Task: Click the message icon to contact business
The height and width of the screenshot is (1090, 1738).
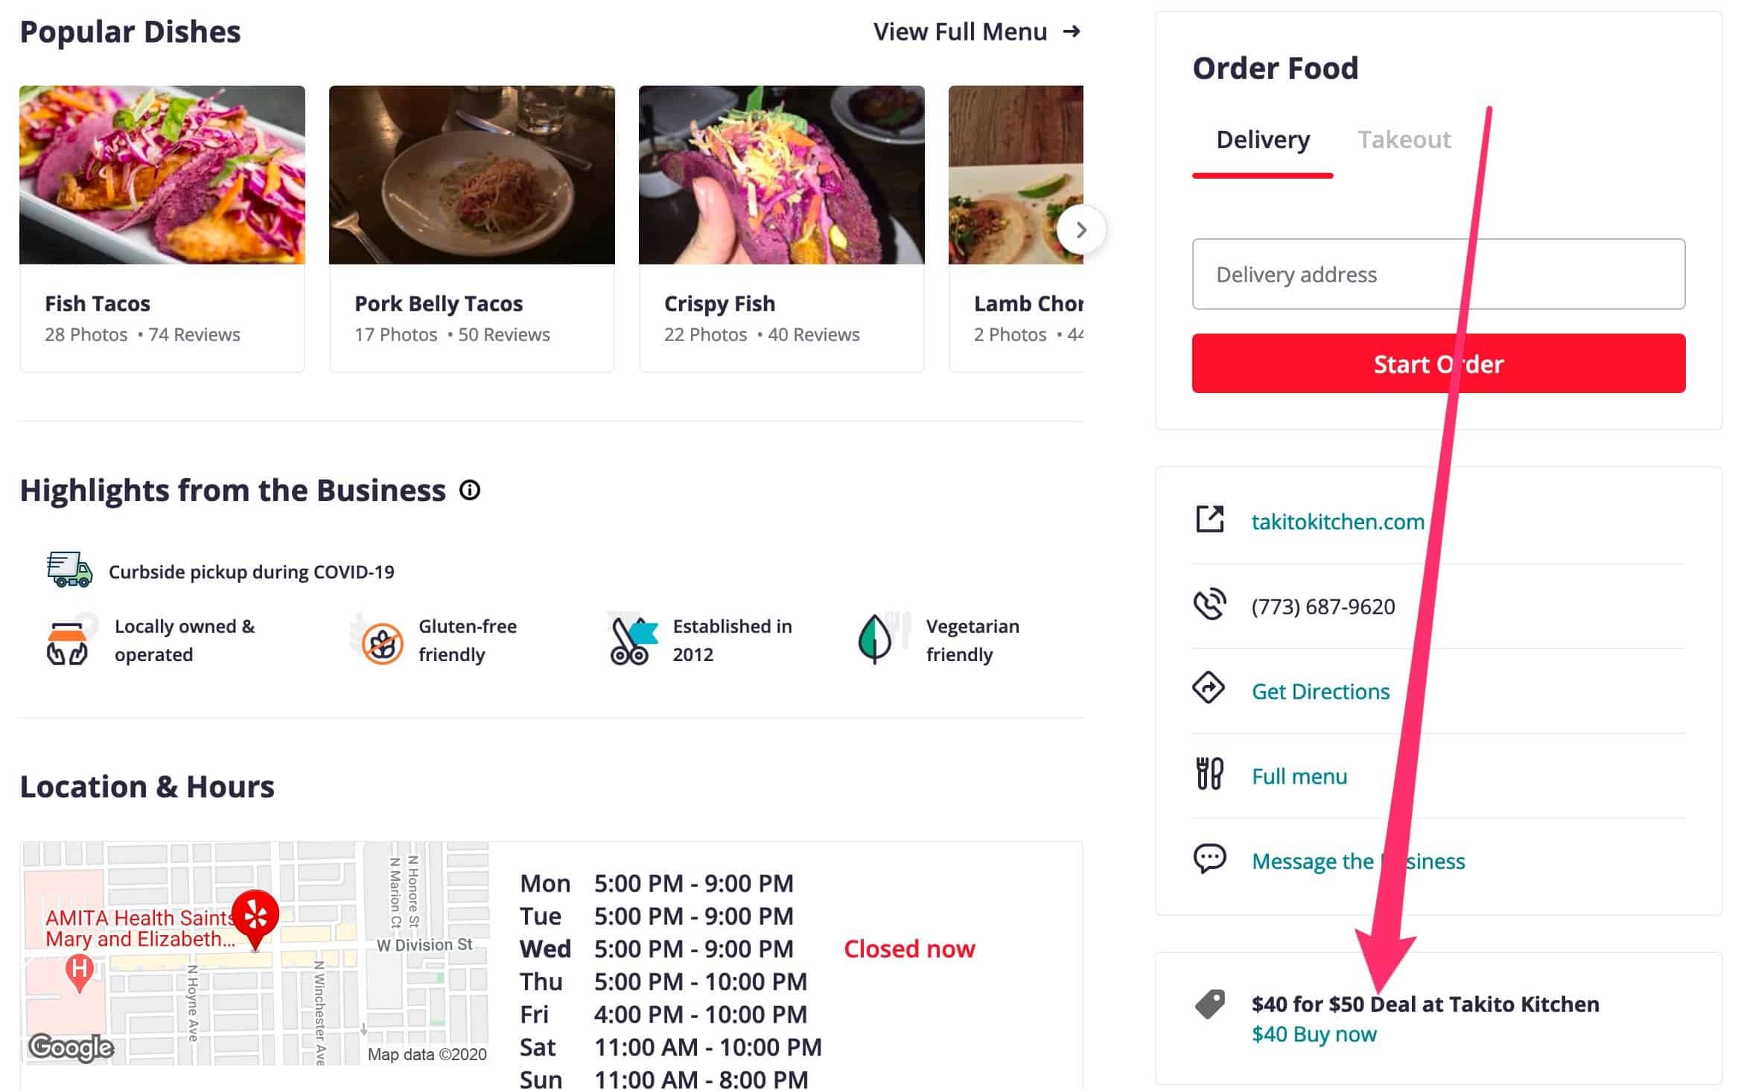Action: (1209, 860)
